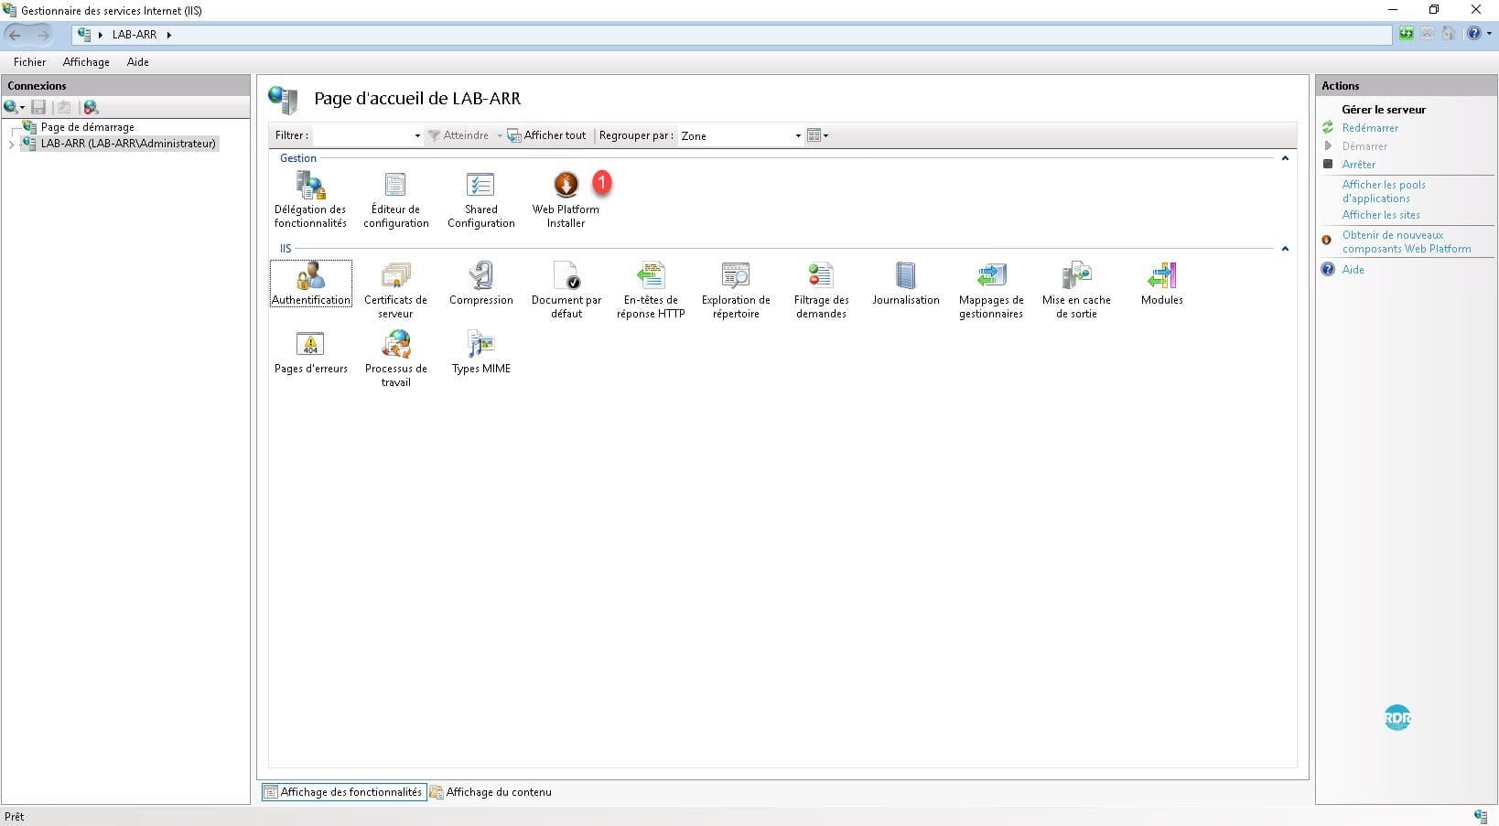The image size is (1499, 826).
Task: Open Exploration de répertoire icon
Action: pyautogui.click(x=736, y=290)
